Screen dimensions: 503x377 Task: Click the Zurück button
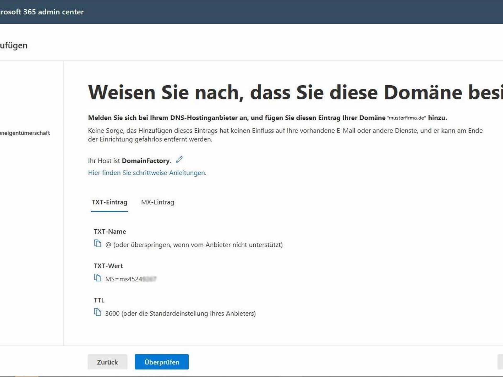click(x=107, y=362)
